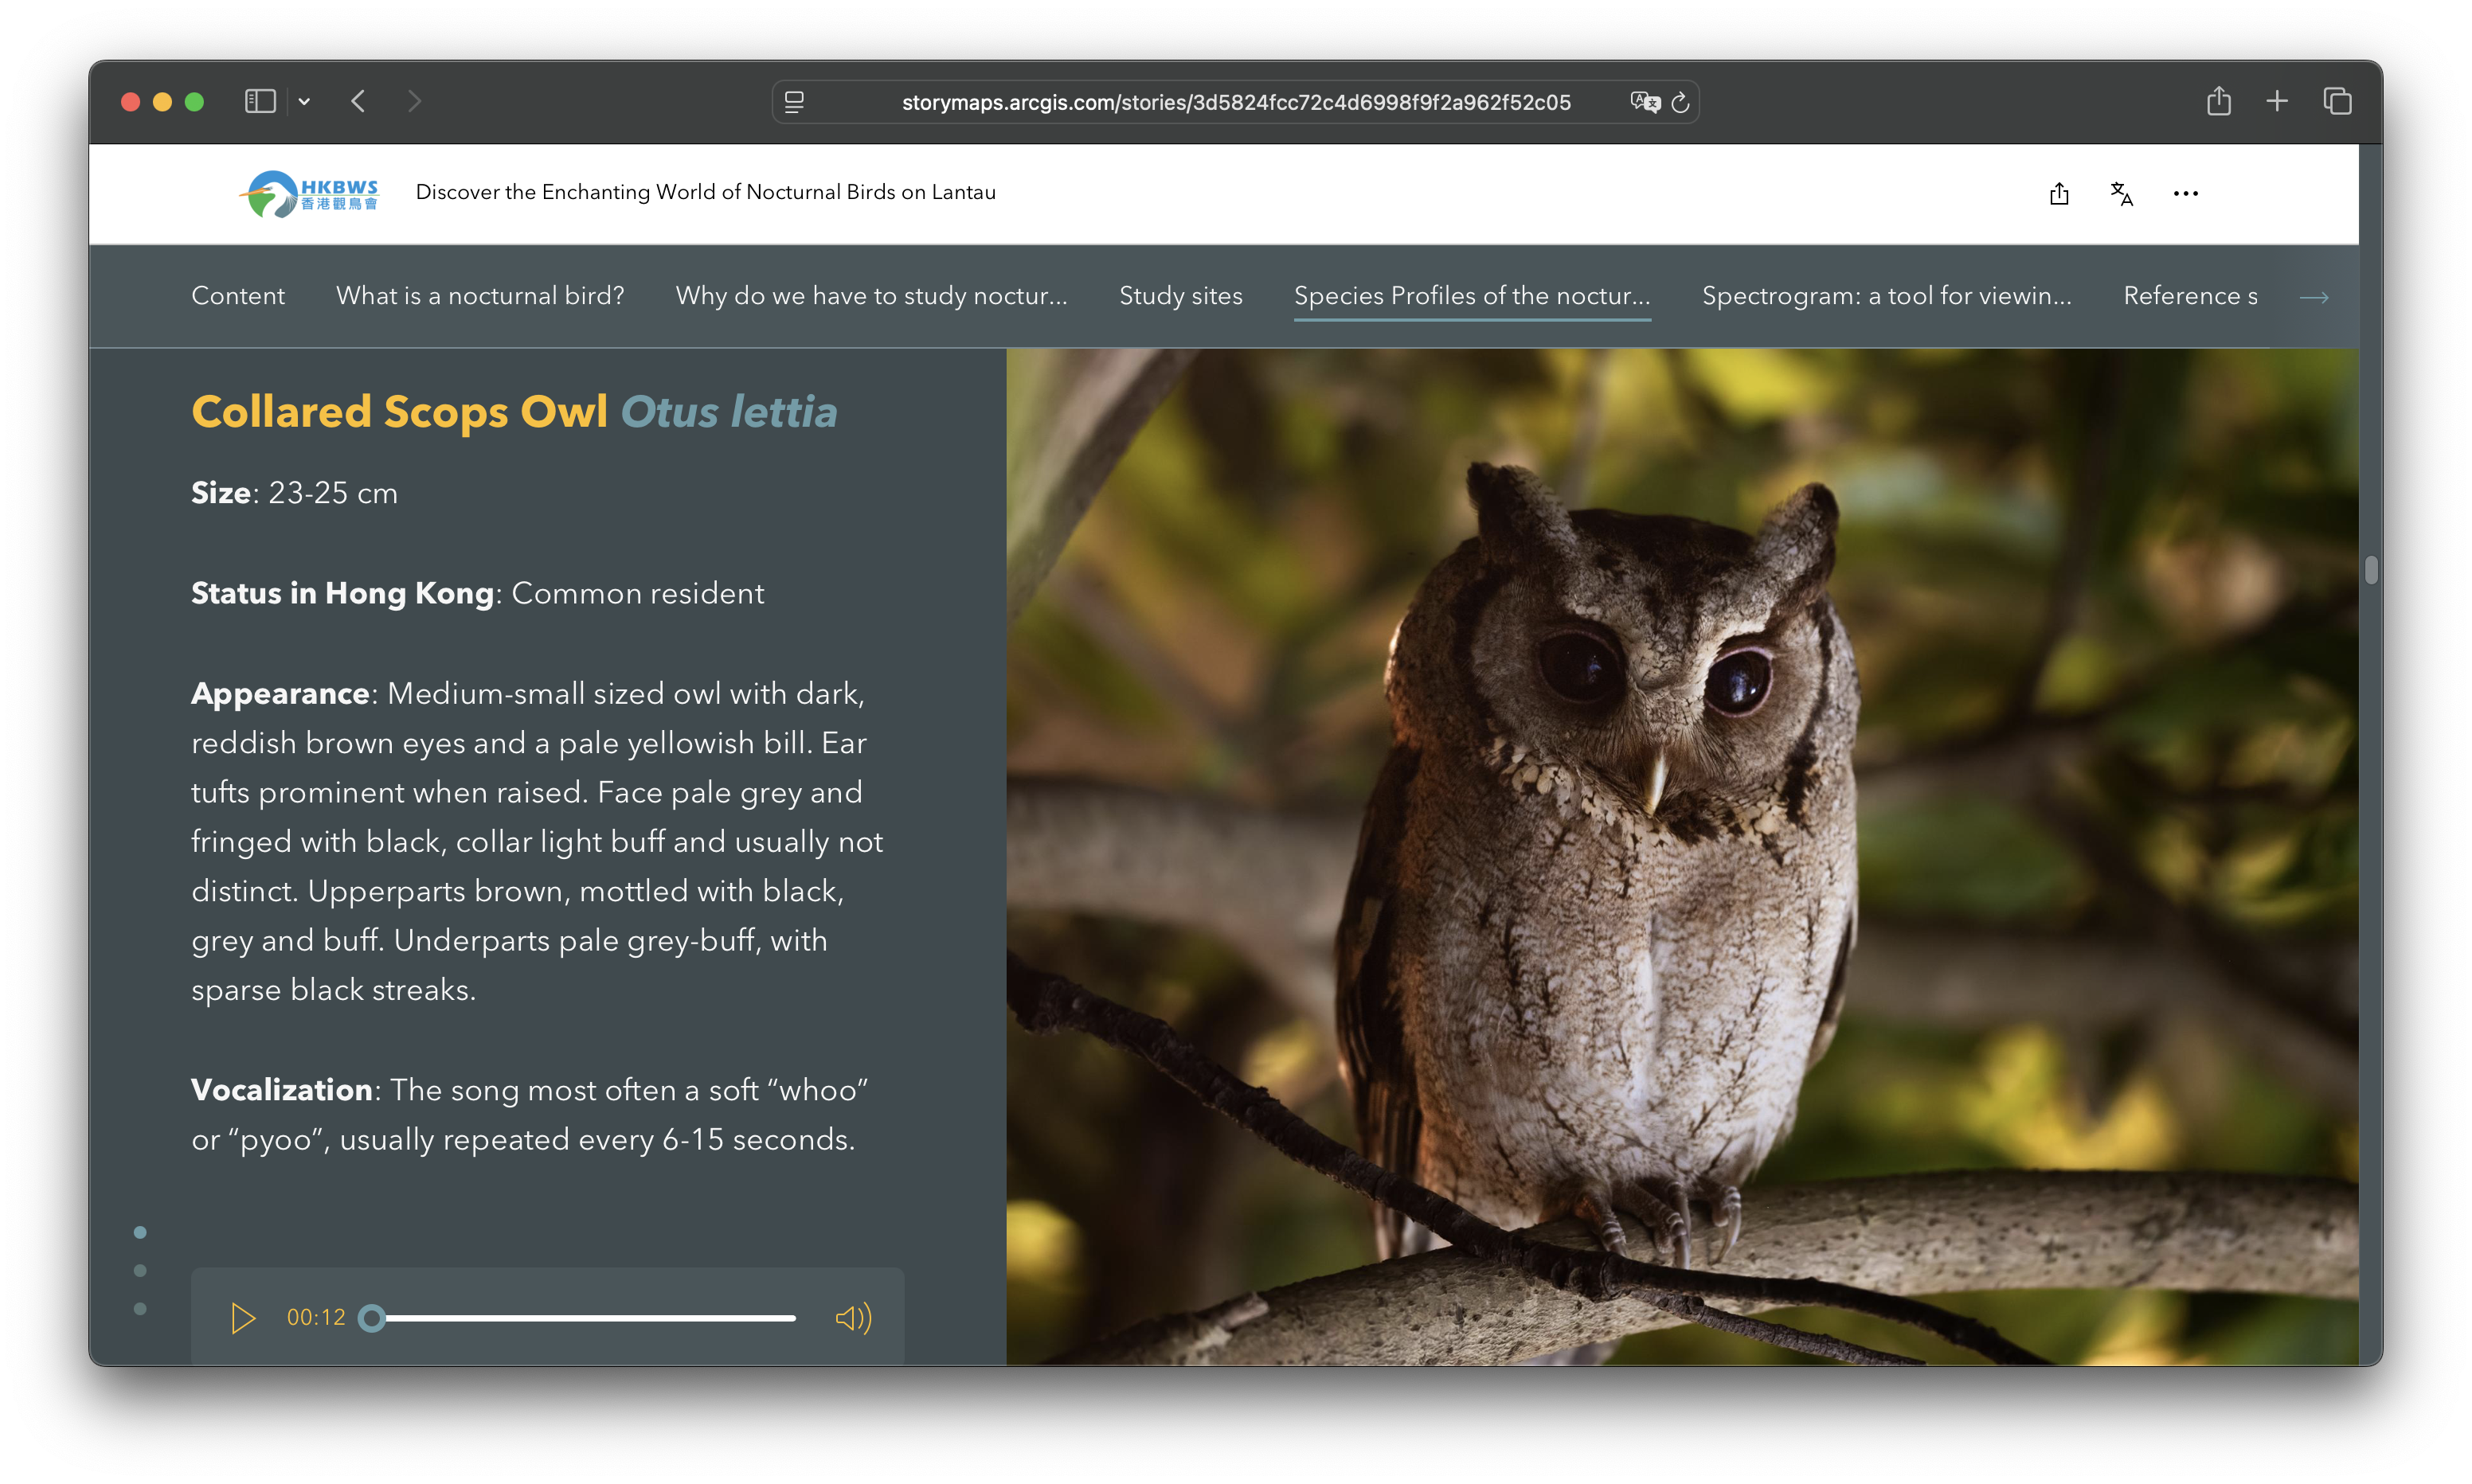
Task: Open the chevron next to the sidebar button
Action: [x=305, y=101]
